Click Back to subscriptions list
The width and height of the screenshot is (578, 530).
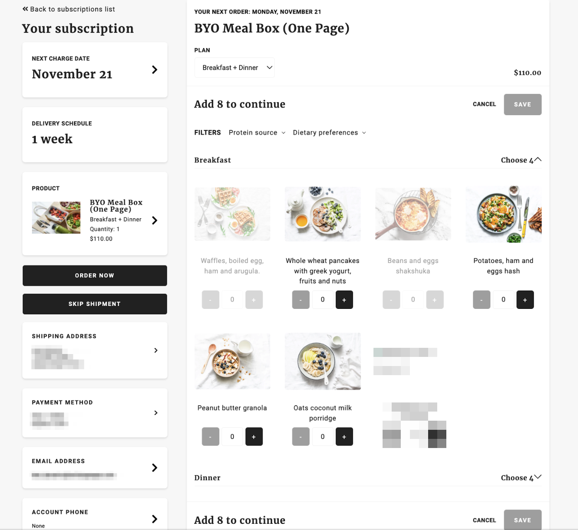(x=72, y=9)
